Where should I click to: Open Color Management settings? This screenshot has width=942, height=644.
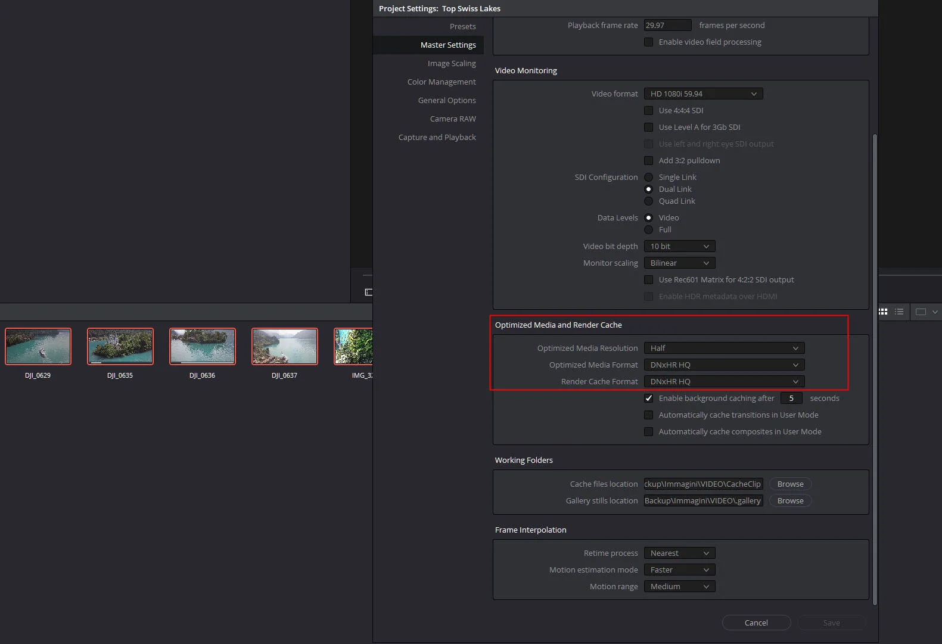pyautogui.click(x=442, y=82)
